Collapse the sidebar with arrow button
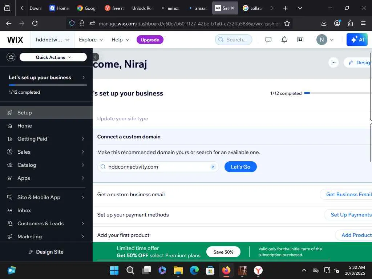 coord(95,57)
